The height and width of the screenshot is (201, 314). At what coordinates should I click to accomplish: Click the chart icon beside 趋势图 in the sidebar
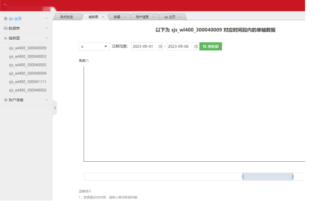tap(5, 38)
